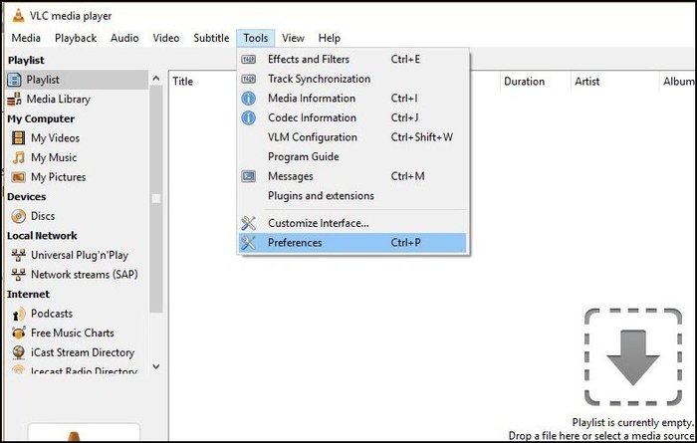Click the sidebar vertical scrollbar thumb
Image resolution: width=697 pixels, height=443 pixels.
click(156, 199)
